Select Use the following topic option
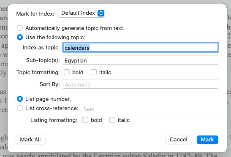The image size is (231, 157). pyautogui.click(x=20, y=37)
